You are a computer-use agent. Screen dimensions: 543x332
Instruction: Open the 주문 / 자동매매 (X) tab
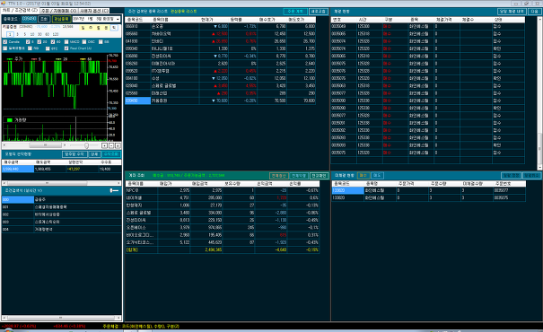(x=59, y=11)
